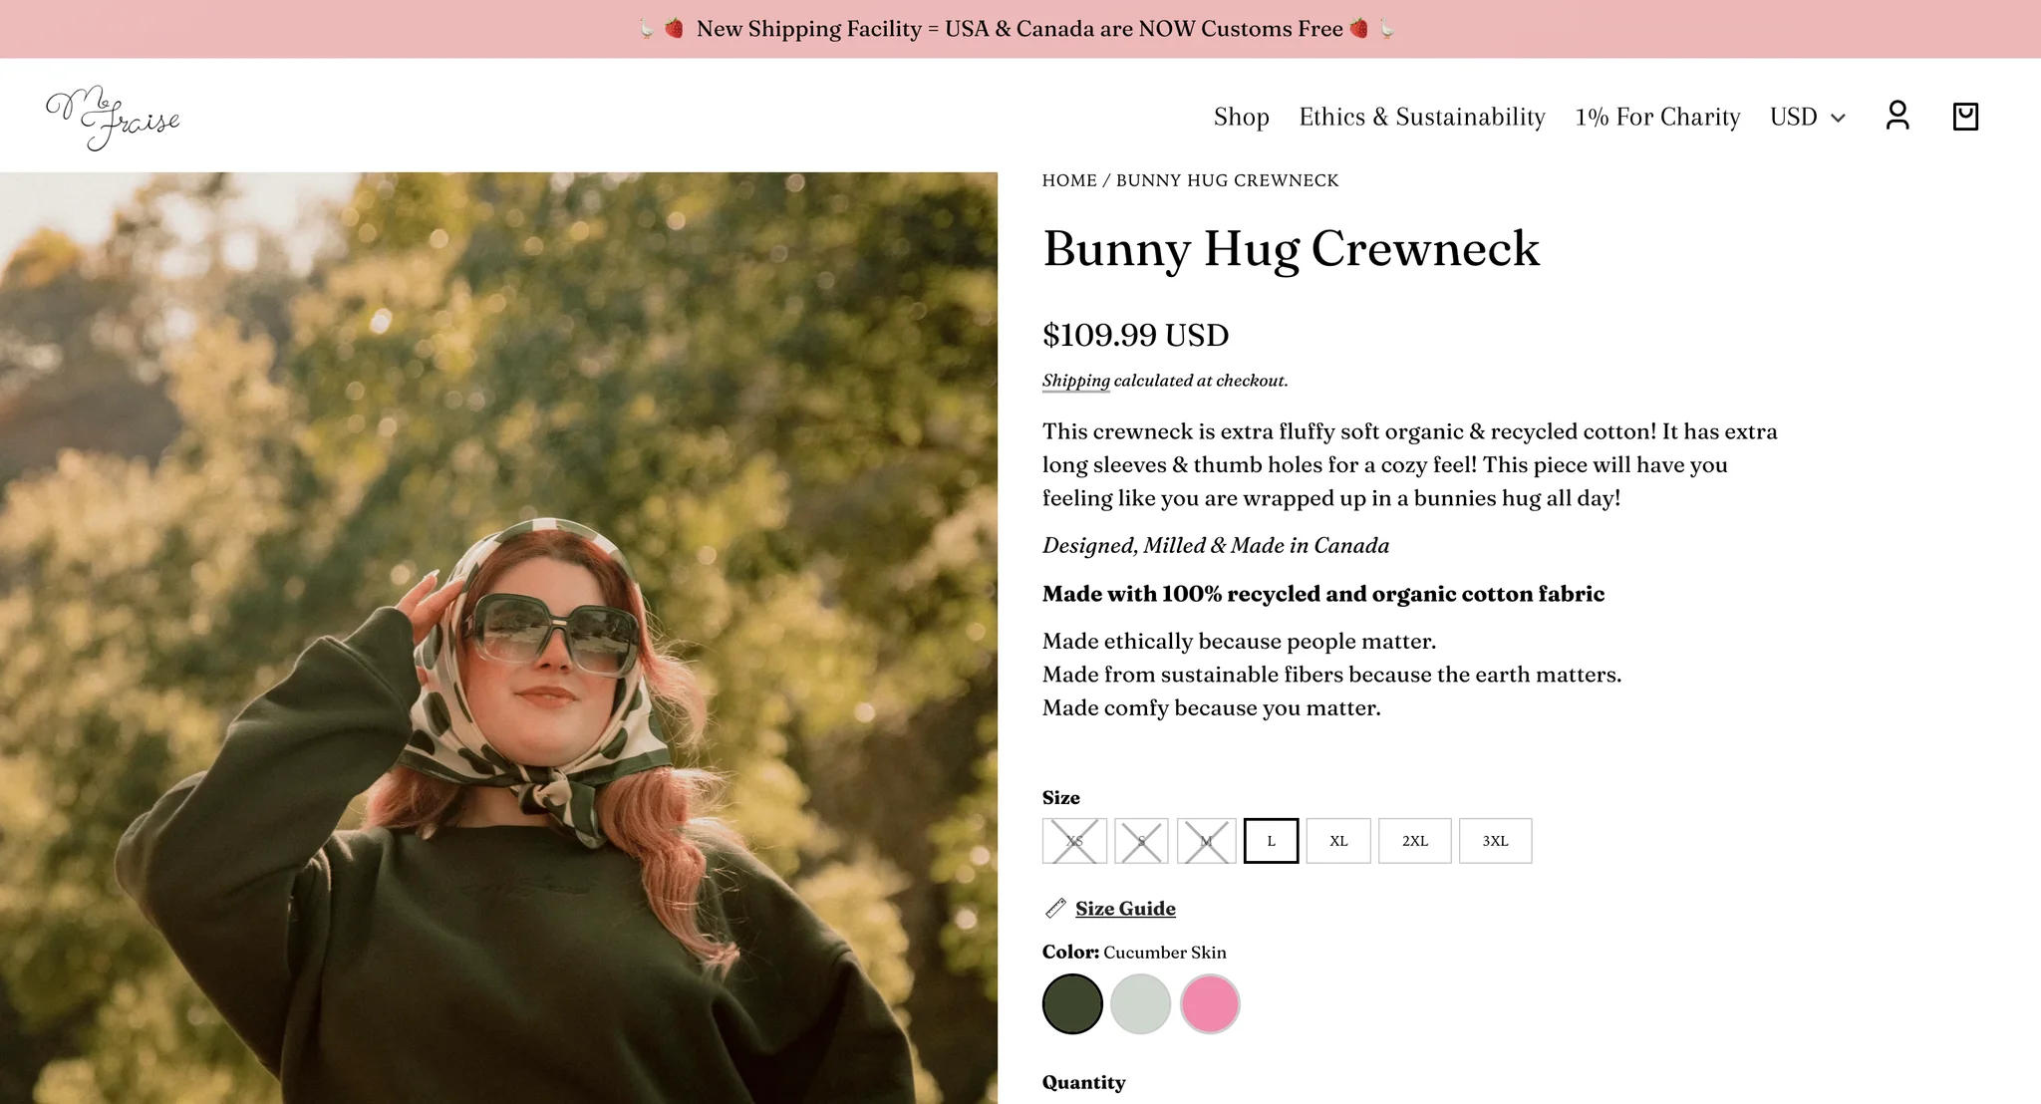This screenshot has width=2041, height=1104.
Task: Click the Bunny Hug Crewneck title
Action: coord(1291,249)
